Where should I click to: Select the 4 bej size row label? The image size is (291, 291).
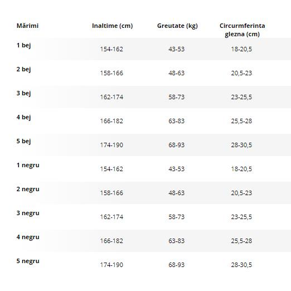[23, 117]
